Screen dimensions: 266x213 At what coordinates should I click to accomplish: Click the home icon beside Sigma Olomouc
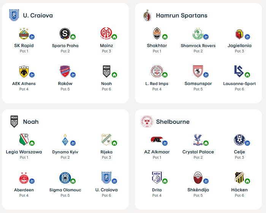tap(73, 181)
